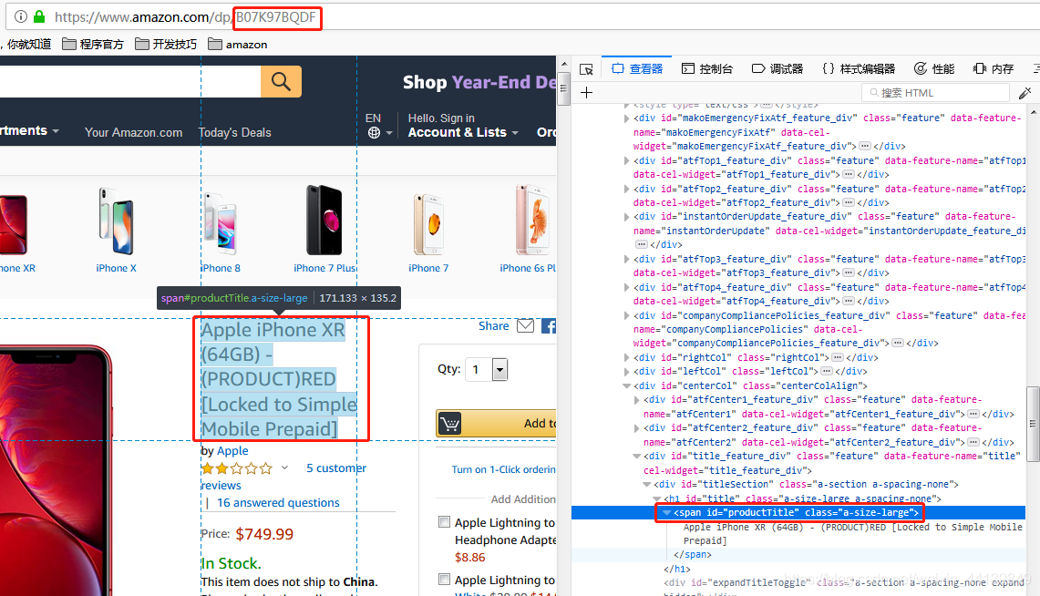This screenshot has width=1040, height=596.
Task: Open the 开发技巧 bookmarks folder
Action: (166, 45)
